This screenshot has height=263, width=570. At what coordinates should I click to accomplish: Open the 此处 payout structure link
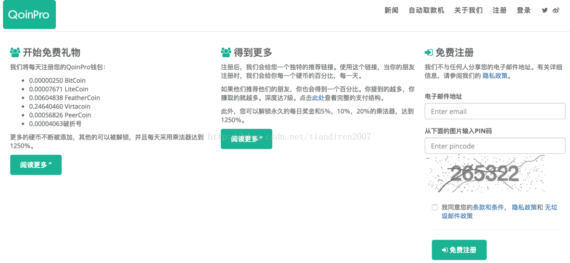[x=318, y=98]
